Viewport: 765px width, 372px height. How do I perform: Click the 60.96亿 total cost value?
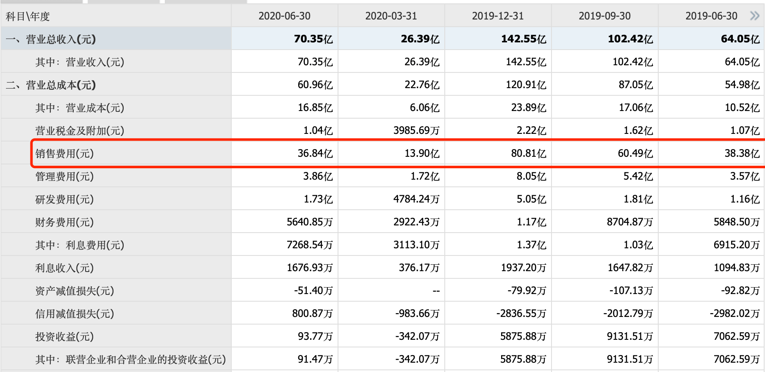tap(315, 85)
